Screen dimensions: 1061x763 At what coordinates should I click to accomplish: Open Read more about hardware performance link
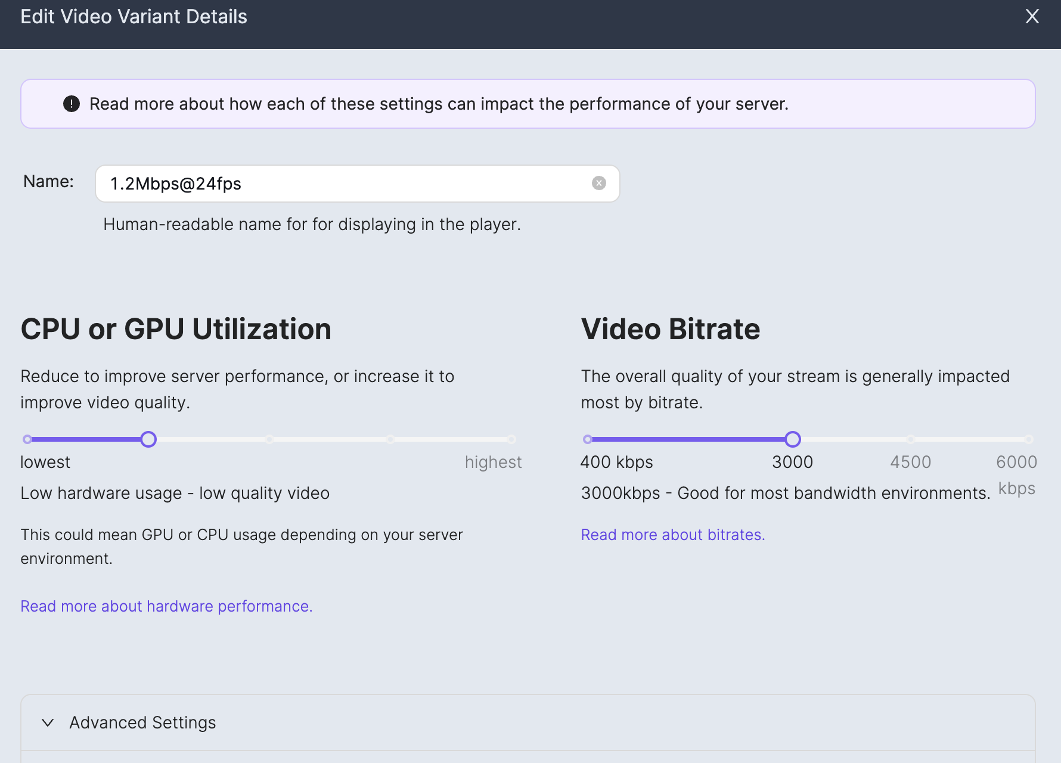pyautogui.click(x=166, y=606)
